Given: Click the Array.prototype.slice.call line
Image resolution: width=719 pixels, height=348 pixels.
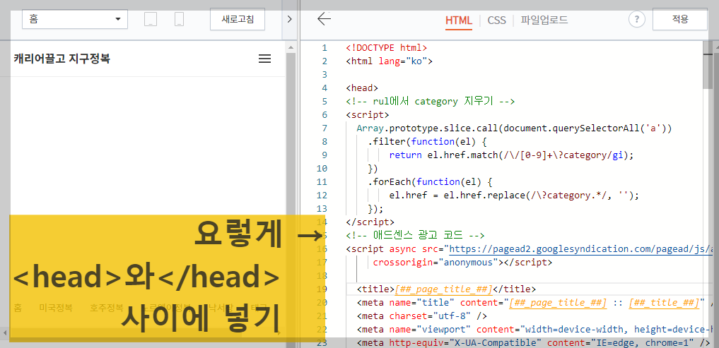Looking at the screenshot, I should pos(514,128).
